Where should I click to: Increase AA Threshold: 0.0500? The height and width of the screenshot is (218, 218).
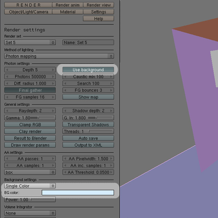111,172
